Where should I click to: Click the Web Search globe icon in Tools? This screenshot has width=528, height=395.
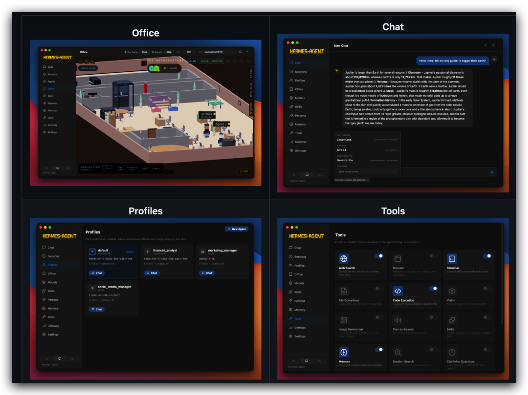(x=344, y=259)
